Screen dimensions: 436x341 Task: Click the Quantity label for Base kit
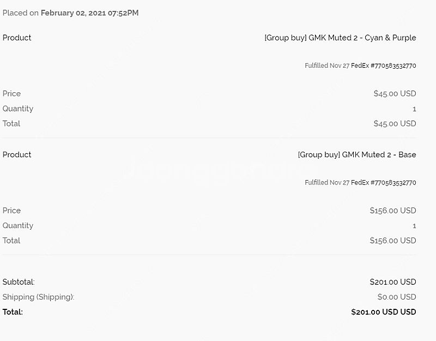tap(18, 225)
